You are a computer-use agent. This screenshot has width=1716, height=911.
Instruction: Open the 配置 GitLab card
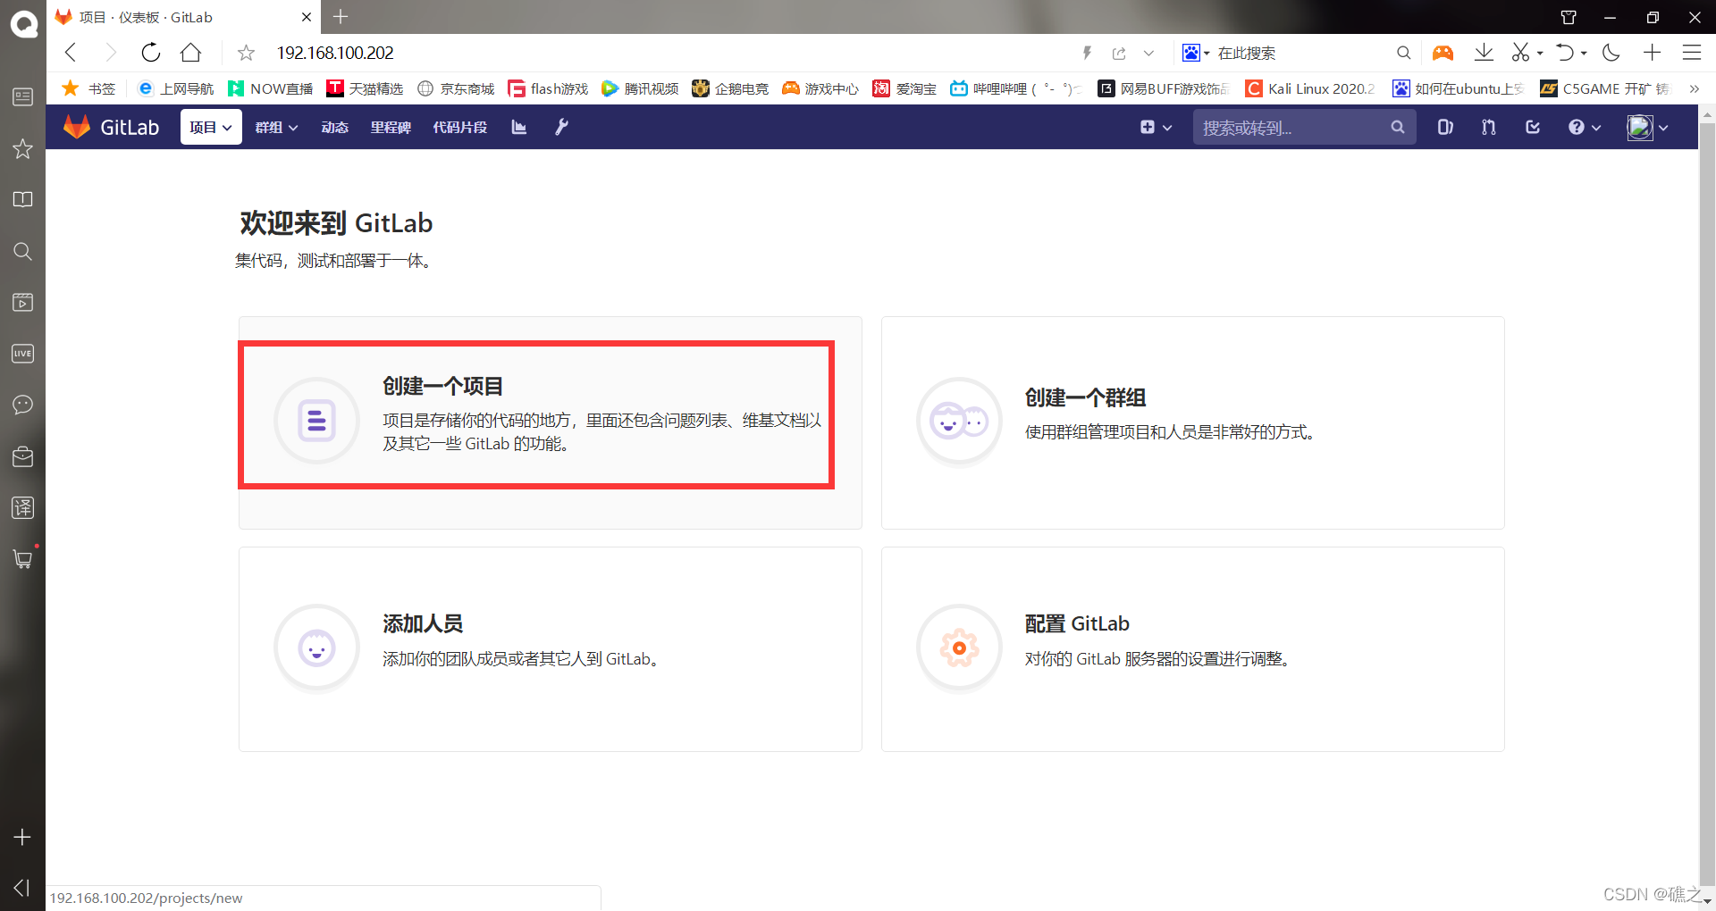point(1193,649)
